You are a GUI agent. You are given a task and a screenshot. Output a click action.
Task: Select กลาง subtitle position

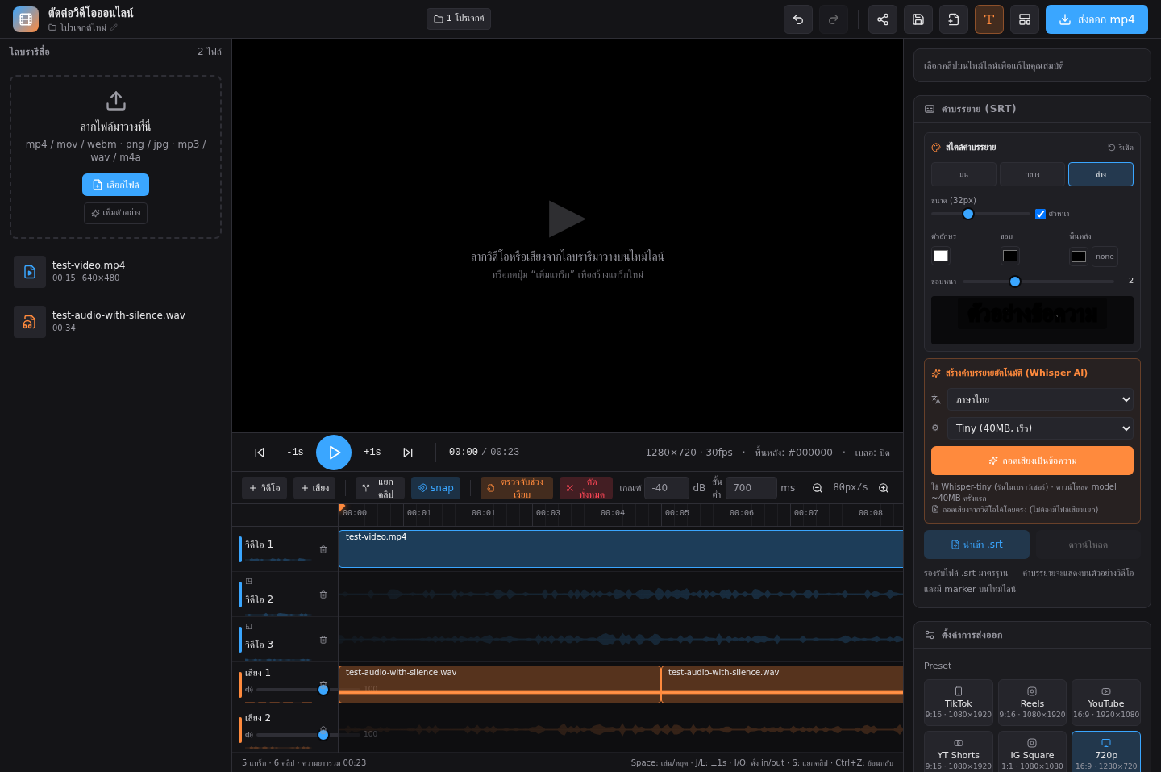coord(1032,174)
